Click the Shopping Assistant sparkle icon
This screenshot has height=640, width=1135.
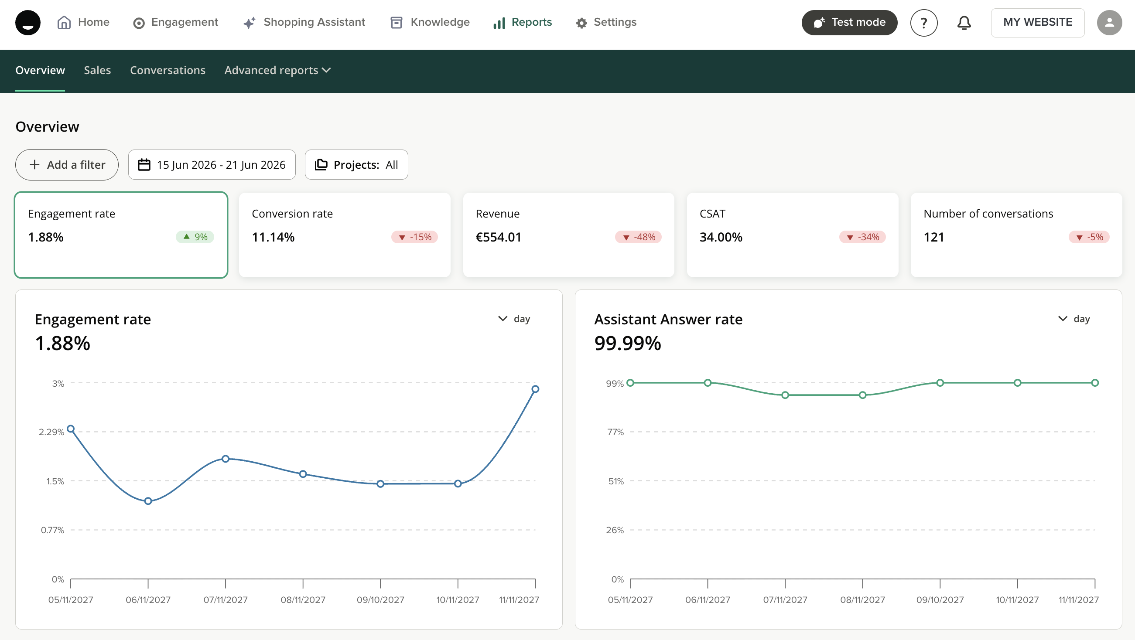(x=250, y=23)
